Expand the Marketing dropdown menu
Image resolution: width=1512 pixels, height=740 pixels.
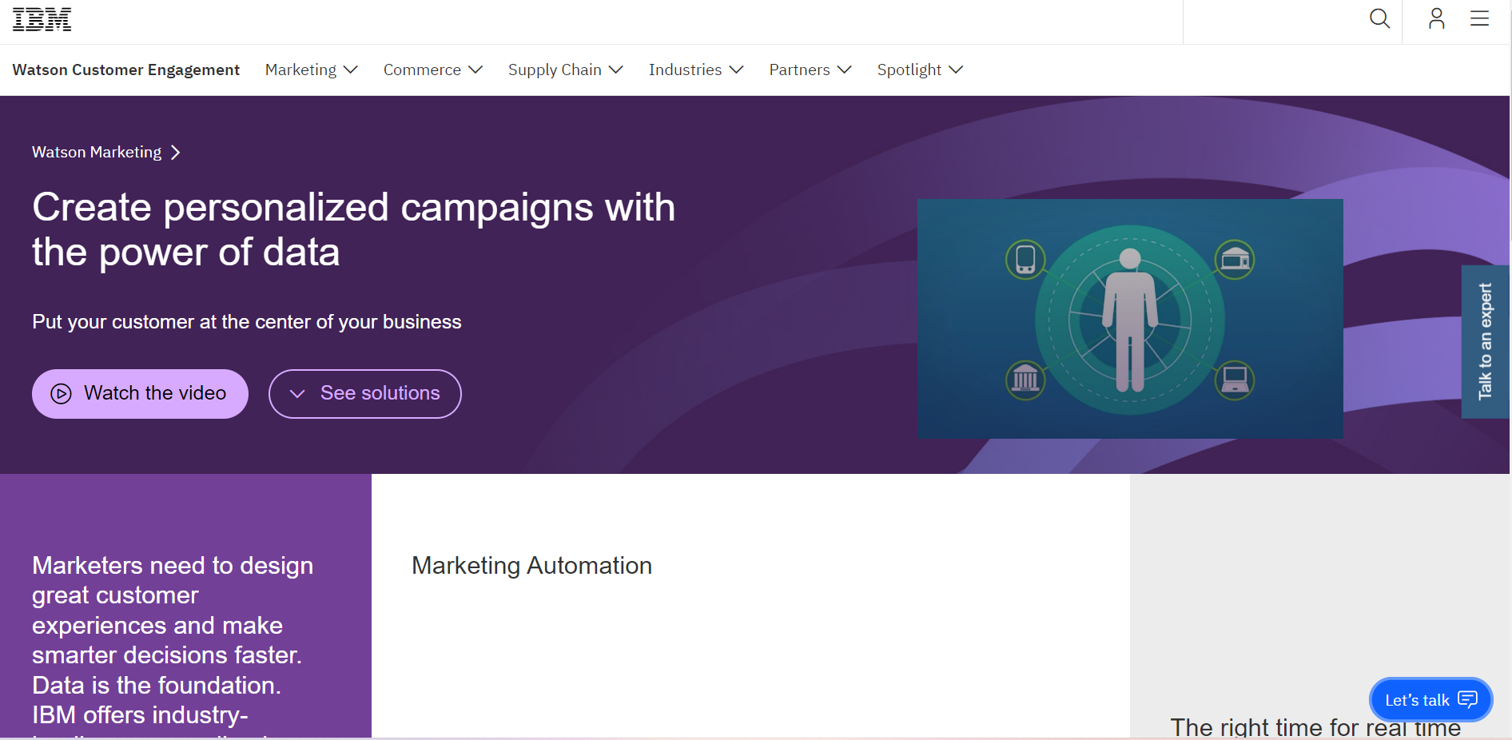click(x=311, y=70)
